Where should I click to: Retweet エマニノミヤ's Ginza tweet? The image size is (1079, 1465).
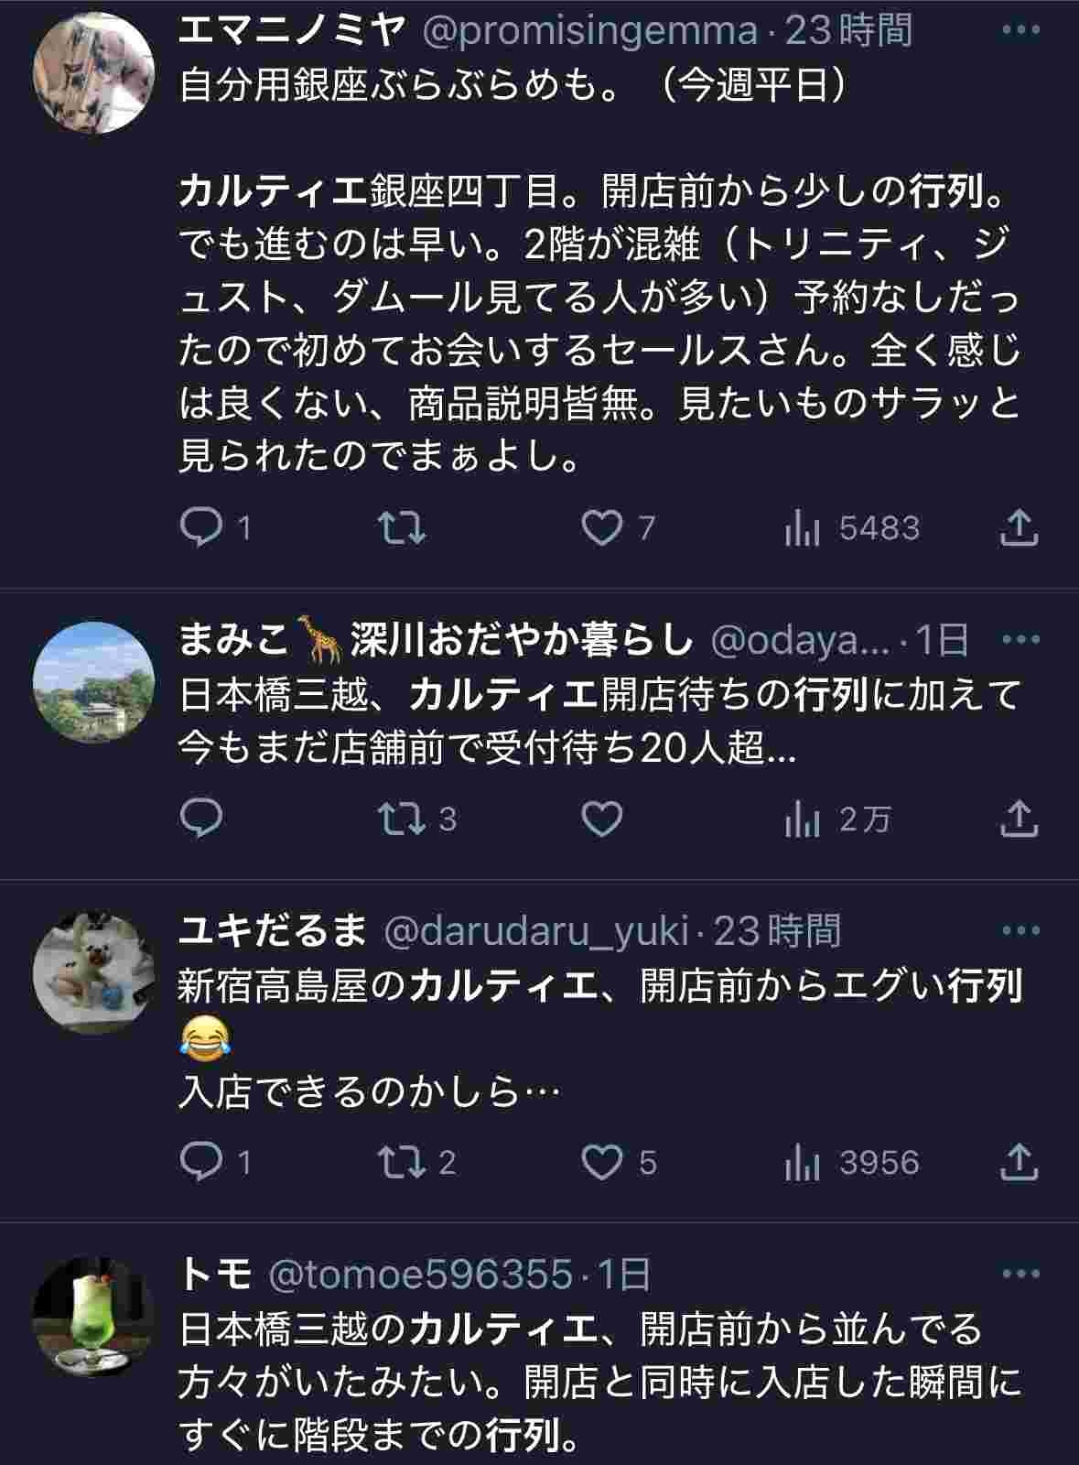(402, 528)
